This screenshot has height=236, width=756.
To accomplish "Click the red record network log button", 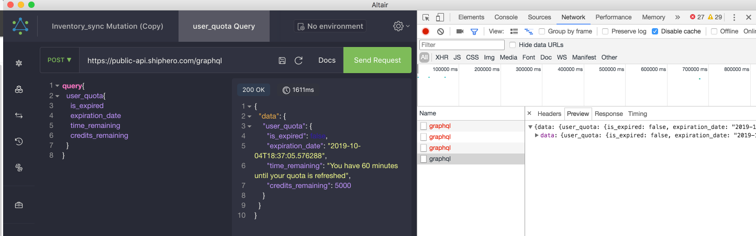I will point(426,31).
